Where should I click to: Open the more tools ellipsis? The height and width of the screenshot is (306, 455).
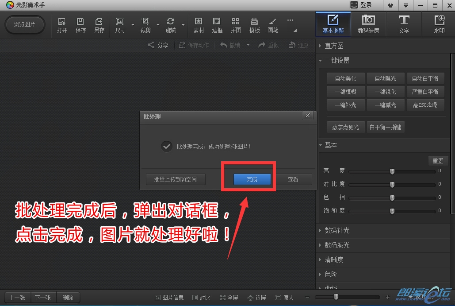(290, 20)
